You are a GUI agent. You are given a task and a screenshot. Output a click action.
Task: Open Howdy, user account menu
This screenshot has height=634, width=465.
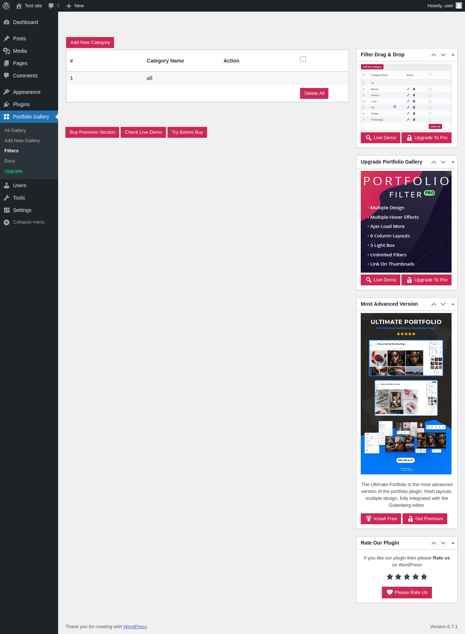click(445, 6)
